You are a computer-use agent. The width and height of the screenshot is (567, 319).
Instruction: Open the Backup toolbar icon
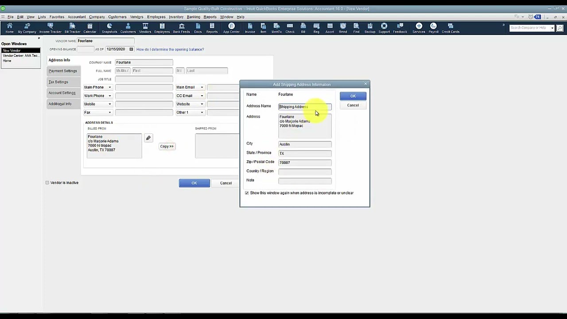coord(370,28)
